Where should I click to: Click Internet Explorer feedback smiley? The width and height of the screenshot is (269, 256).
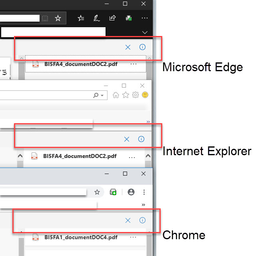point(145,95)
